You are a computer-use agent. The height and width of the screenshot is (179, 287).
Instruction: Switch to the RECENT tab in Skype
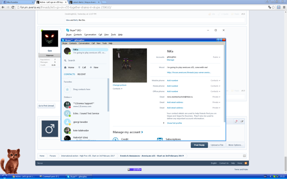point(82,74)
